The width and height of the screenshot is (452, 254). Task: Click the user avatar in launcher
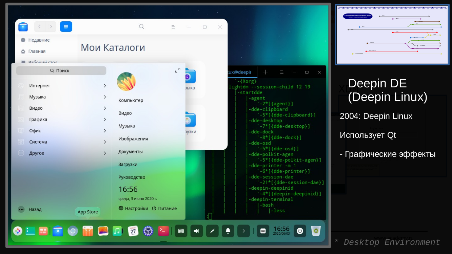(126, 81)
